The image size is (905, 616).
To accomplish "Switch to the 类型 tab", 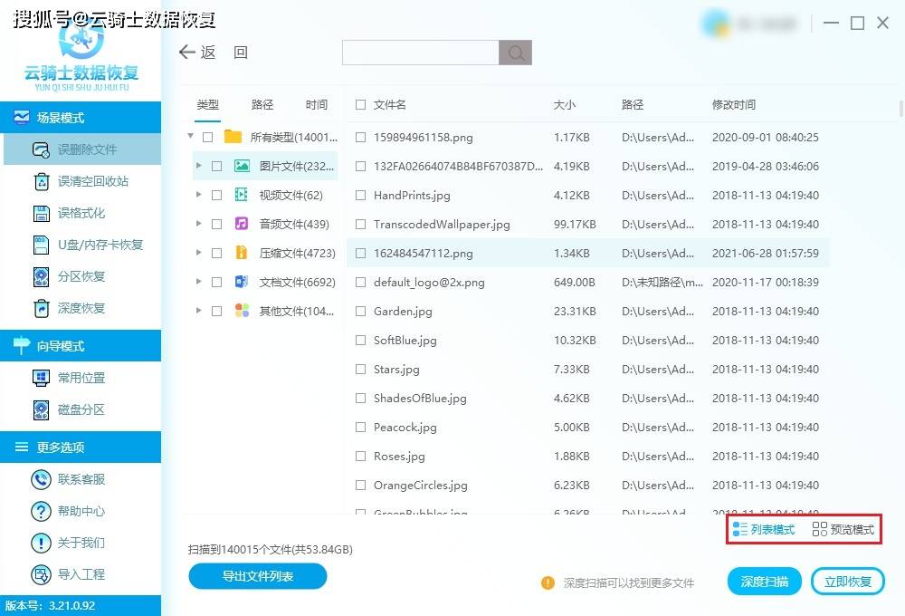I will (x=208, y=104).
